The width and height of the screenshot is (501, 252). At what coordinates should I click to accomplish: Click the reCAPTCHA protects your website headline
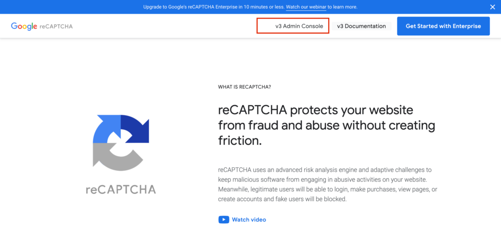pos(326,125)
